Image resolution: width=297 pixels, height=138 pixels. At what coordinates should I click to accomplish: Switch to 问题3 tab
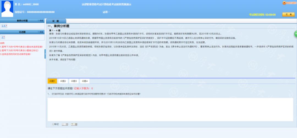74,81
